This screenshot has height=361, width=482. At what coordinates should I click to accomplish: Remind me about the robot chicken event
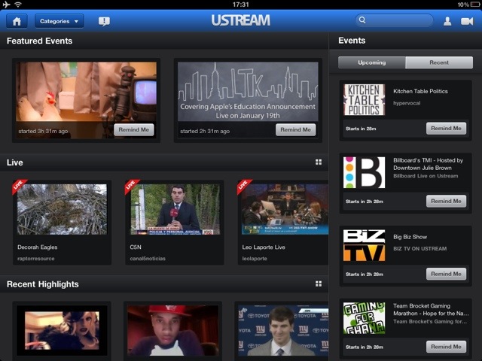click(x=134, y=129)
